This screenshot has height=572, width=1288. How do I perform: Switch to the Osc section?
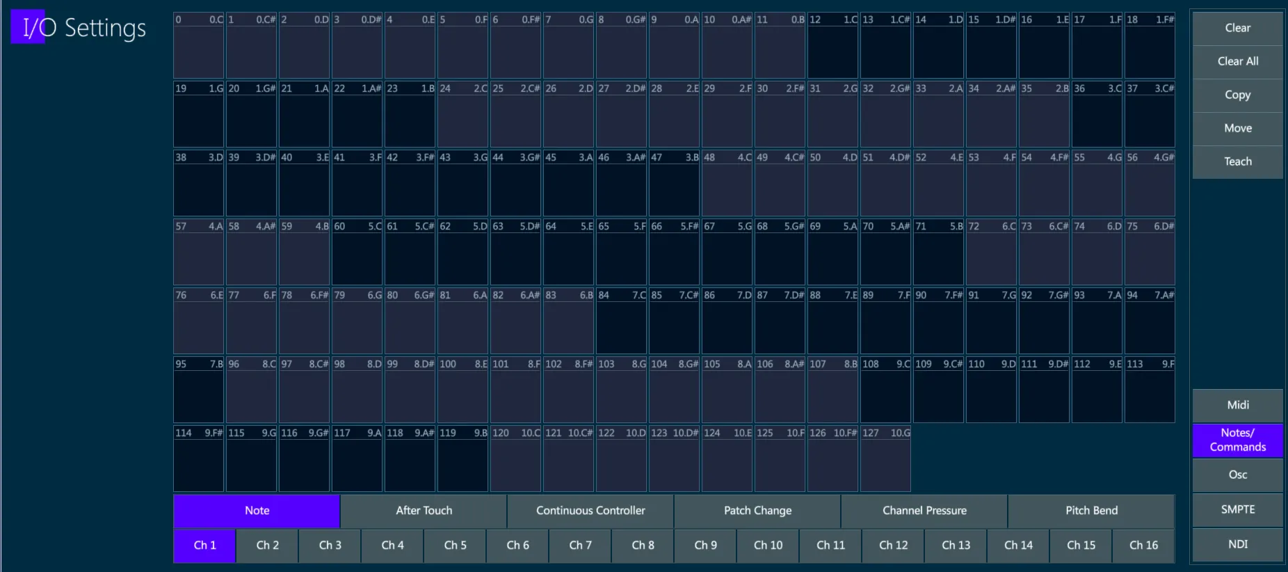pyautogui.click(x=1237, y=475)
